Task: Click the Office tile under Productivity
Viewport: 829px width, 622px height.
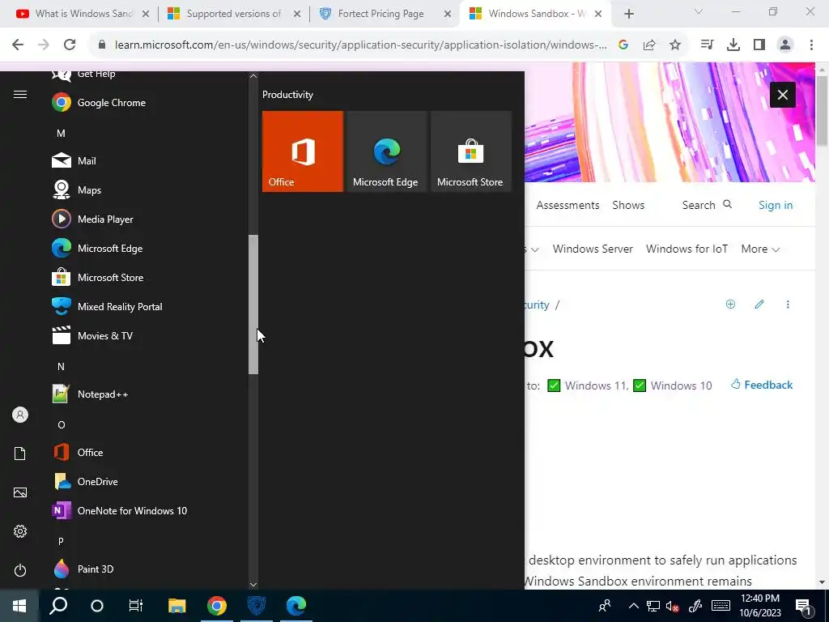Action: point(303,151)
